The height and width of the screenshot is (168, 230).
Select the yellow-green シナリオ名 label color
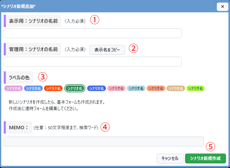pyautogui.click(x=196, y=88)
